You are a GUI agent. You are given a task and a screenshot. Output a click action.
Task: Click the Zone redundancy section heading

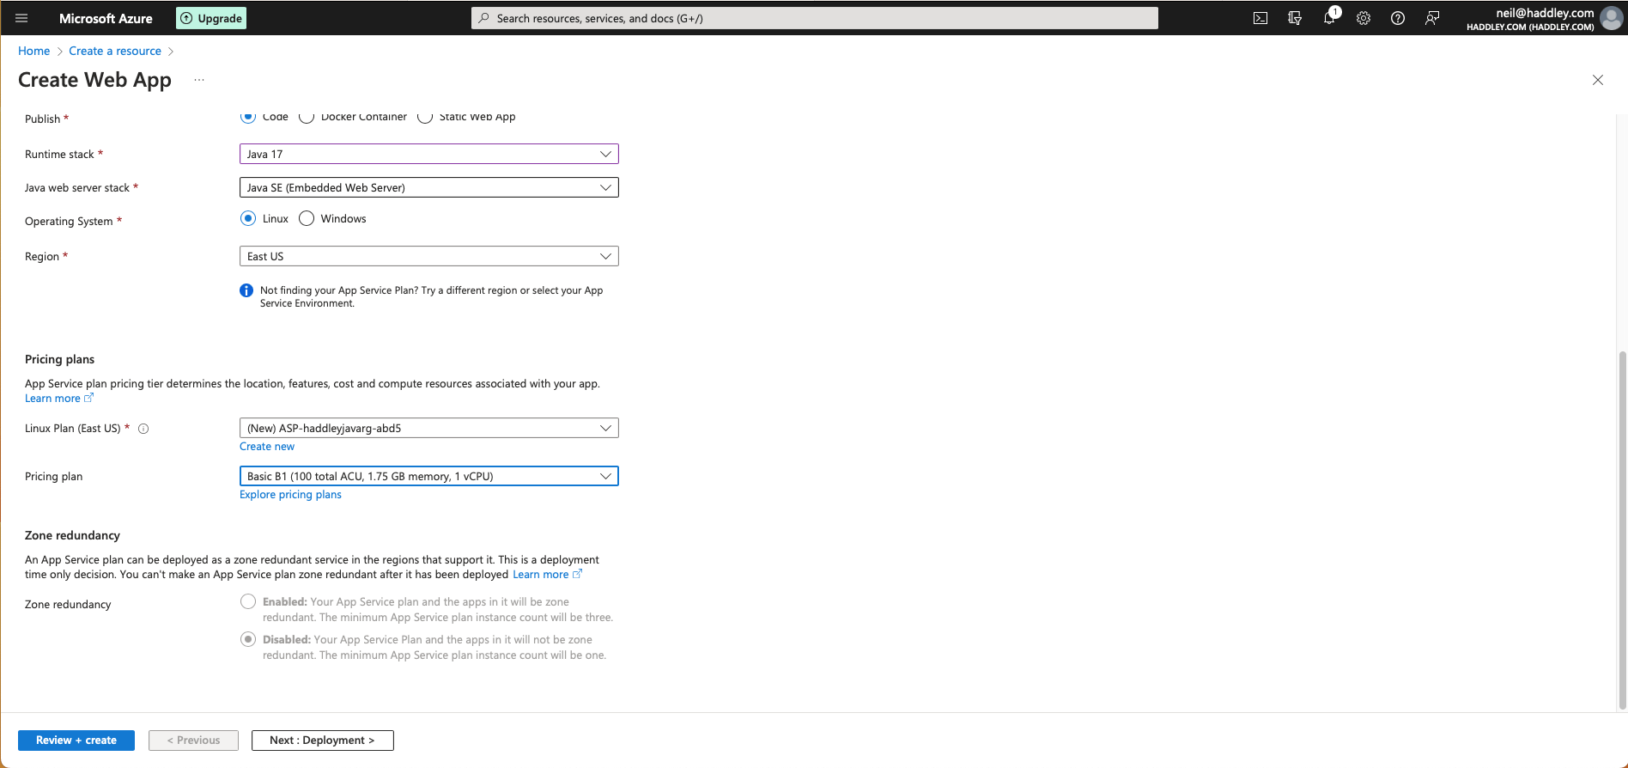click(x=72, y=535)
